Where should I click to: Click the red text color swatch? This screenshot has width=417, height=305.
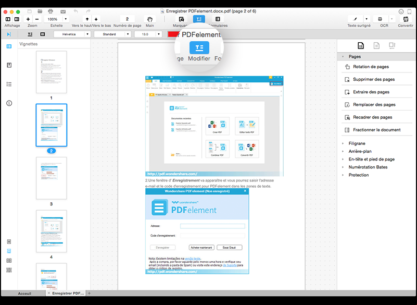point(172,34)
